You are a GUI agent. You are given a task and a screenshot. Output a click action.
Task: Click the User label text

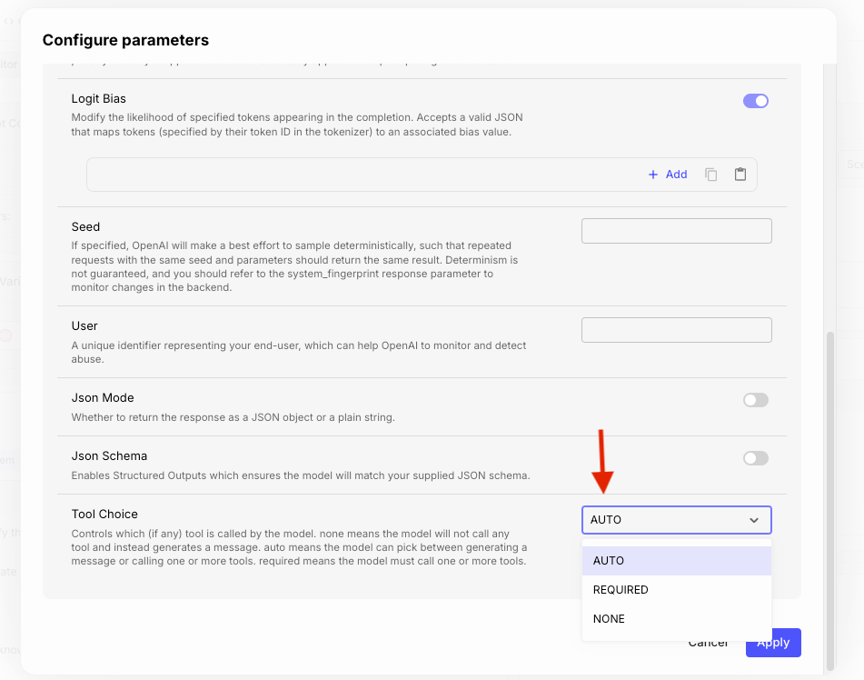point(84,326)
